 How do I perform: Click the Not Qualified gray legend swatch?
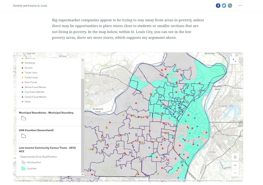tap(23, 162)
